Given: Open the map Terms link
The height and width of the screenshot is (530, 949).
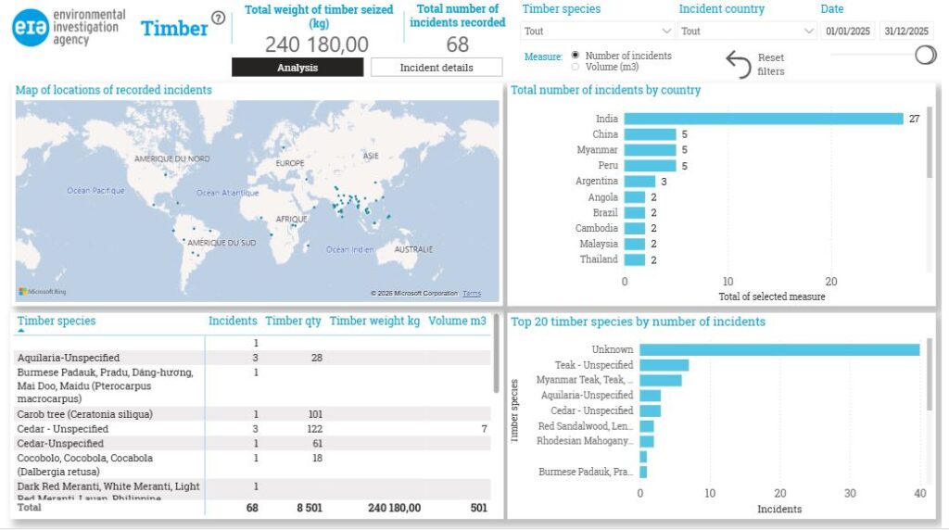Looking at the screenshot, I should tap(472, 294).
